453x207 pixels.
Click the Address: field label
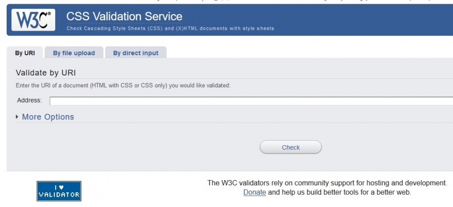[x=29, y=100]
